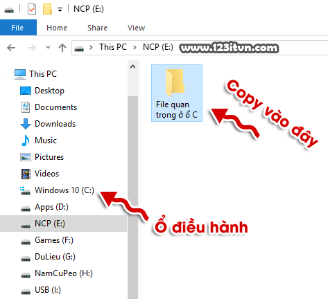Viewport: 328px width, 299px height.
Task: Expand the chevron before This PC breadcrumb
Action: point(91,48)
